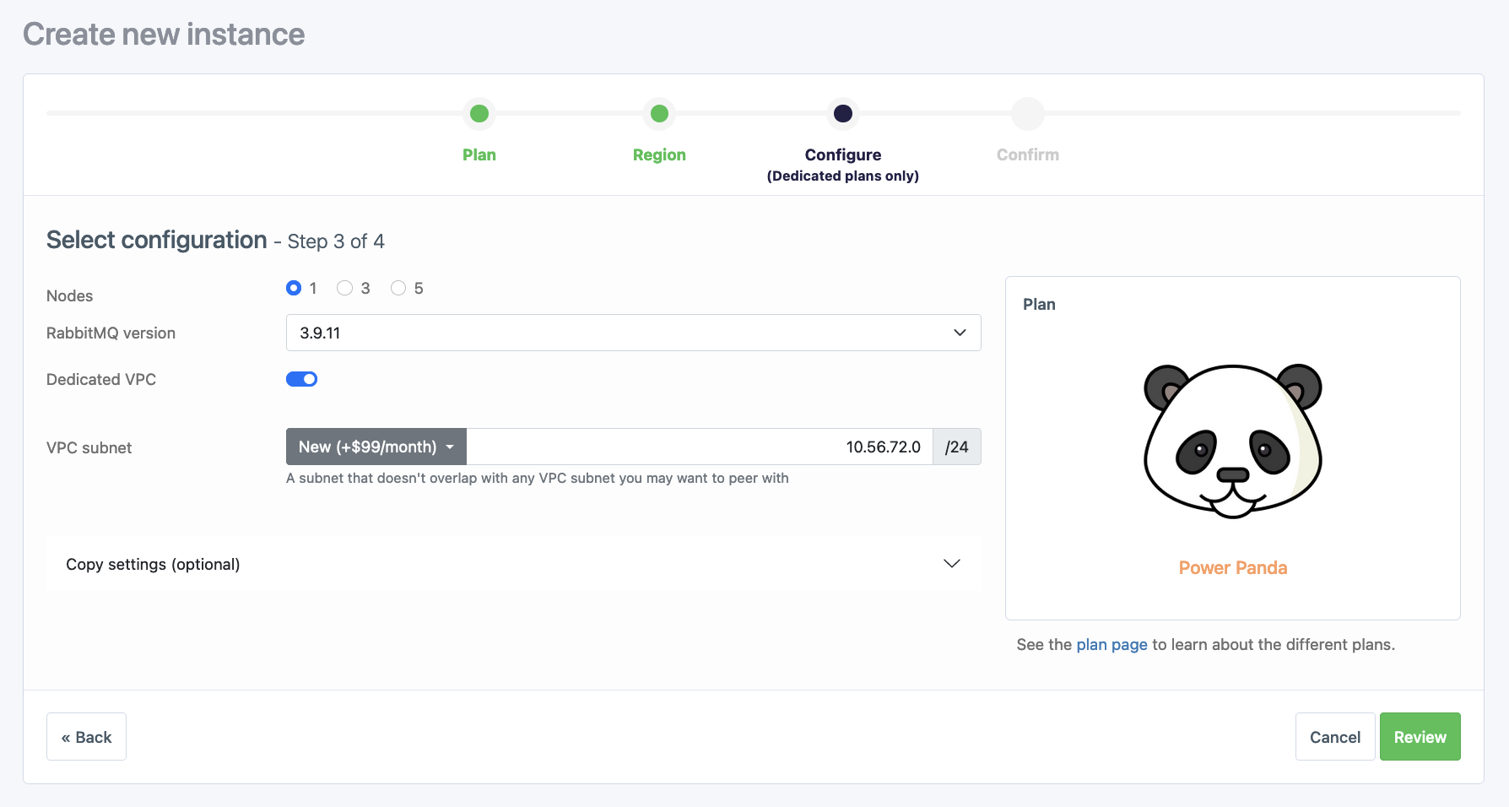Viewport: 1509px width, 807px height.
Task: Click the subnet overlap help text
Action: 538,478
